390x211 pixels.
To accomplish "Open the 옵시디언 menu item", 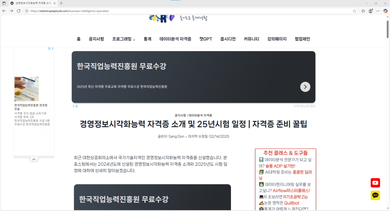I will click(228, 39).
